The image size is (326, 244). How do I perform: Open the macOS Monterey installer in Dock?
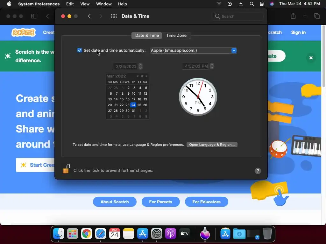(x=205, y=234)
